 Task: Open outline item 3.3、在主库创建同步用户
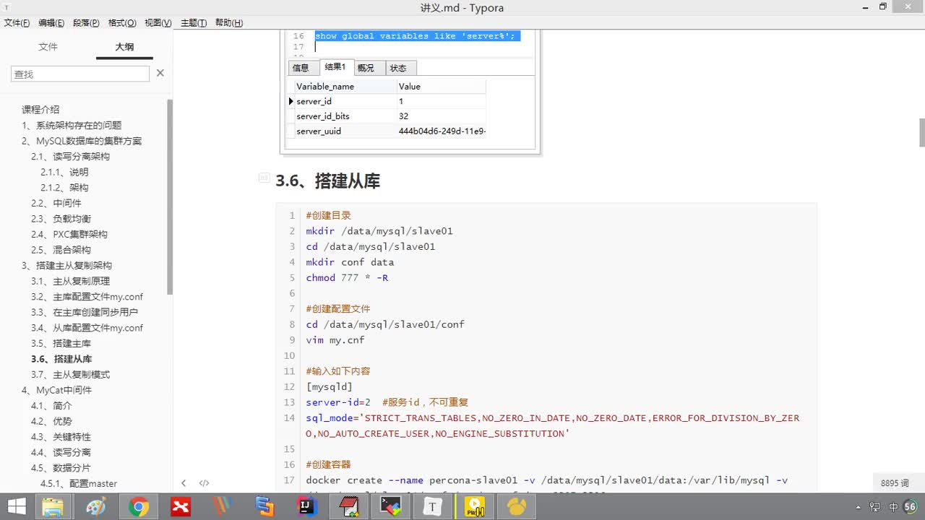85,312
